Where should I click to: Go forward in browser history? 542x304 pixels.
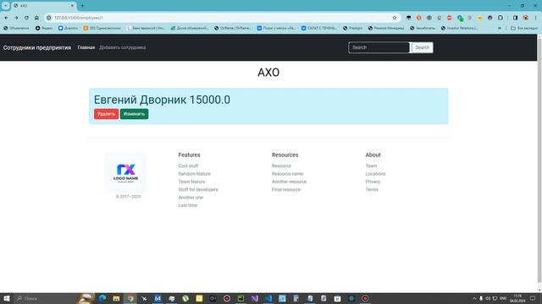[x=16, y=18]
